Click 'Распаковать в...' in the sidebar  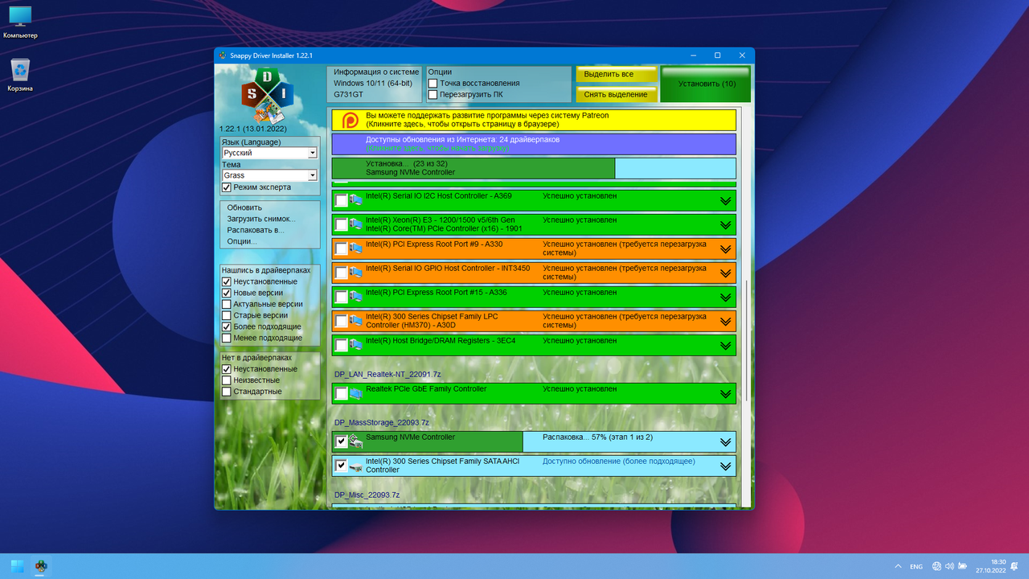coord(256,230)
